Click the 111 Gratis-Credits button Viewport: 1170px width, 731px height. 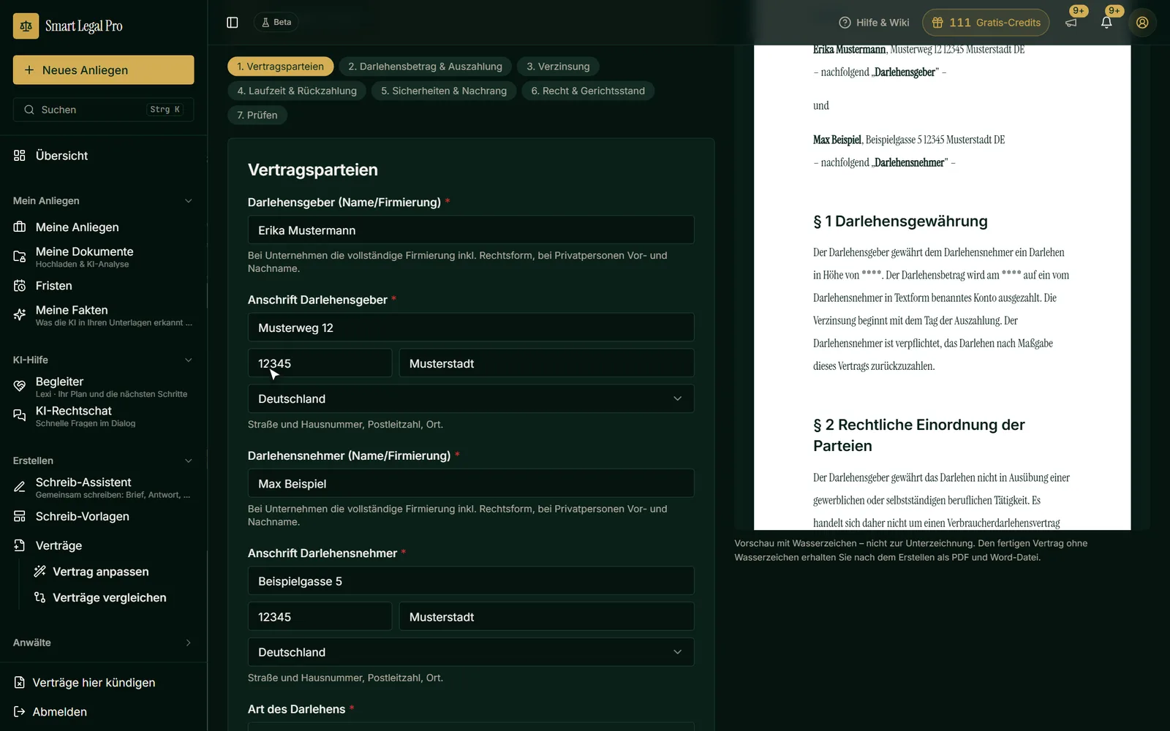[x=986, y=23]
